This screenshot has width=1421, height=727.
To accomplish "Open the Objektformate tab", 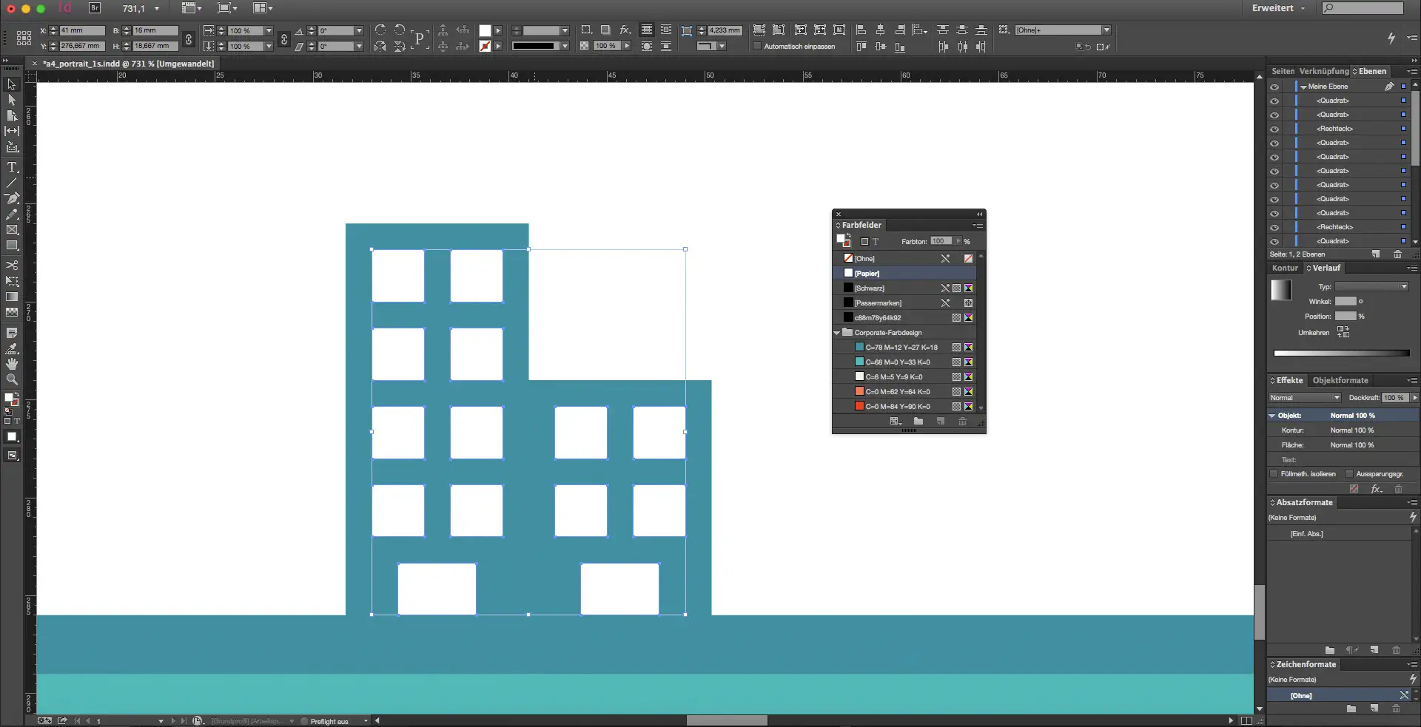I will pyautogui.click(x=1340, y=381).
